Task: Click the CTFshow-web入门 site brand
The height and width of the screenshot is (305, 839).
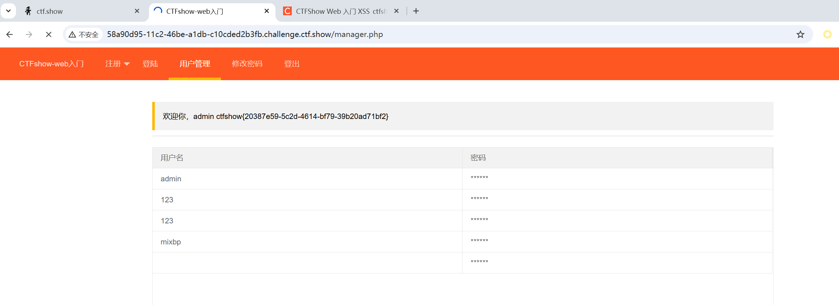Action: click(x=51, y=64)
